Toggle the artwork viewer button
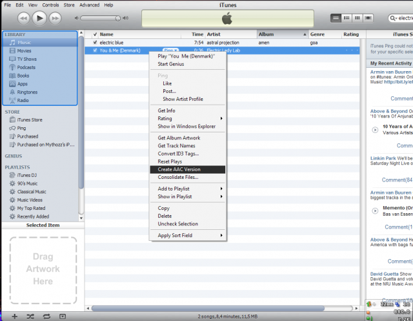 [x=63, y=316]
